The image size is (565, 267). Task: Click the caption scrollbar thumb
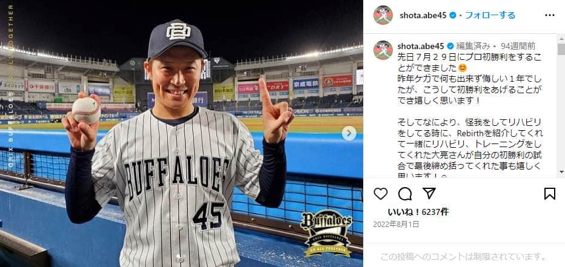pyautogui.click(x=561, y=49)
